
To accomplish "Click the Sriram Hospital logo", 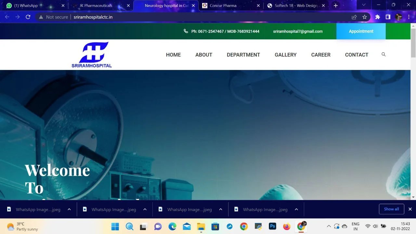I will (x=92, y=55).
